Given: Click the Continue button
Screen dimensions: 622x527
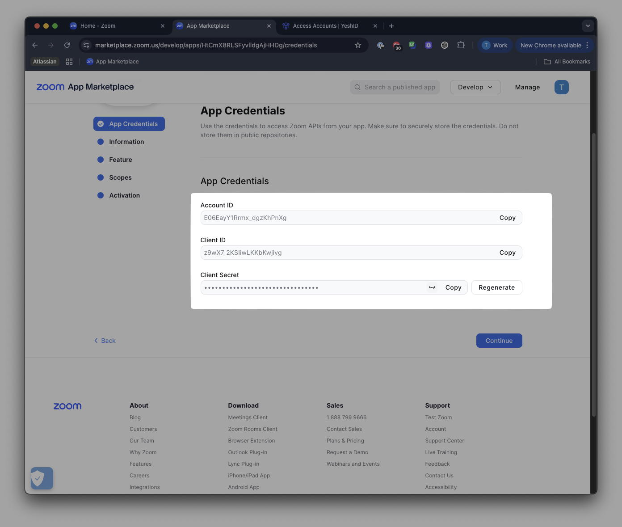Looking at the screenshot, I should tap(499, 341).
